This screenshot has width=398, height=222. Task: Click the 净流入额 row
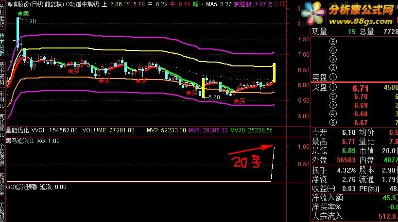click(x=355, y=198)
